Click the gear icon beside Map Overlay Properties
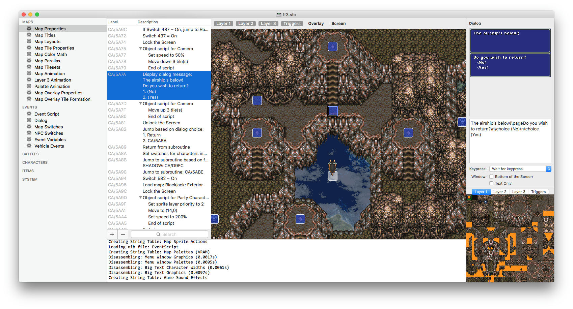 click(x=29, y=93)
